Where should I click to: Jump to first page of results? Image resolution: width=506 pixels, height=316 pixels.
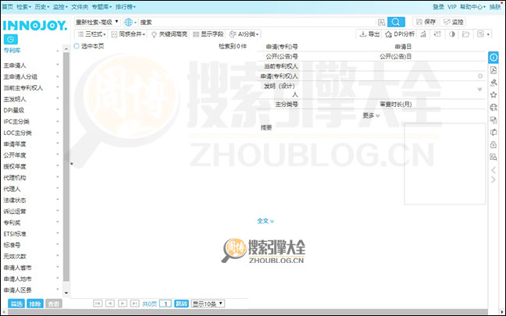point(98,304)
